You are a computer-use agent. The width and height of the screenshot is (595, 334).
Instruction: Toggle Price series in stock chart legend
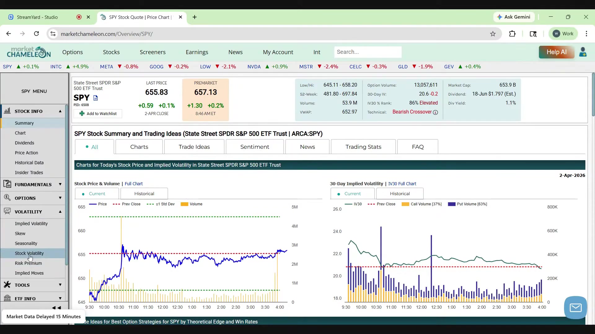pos(98,204)
